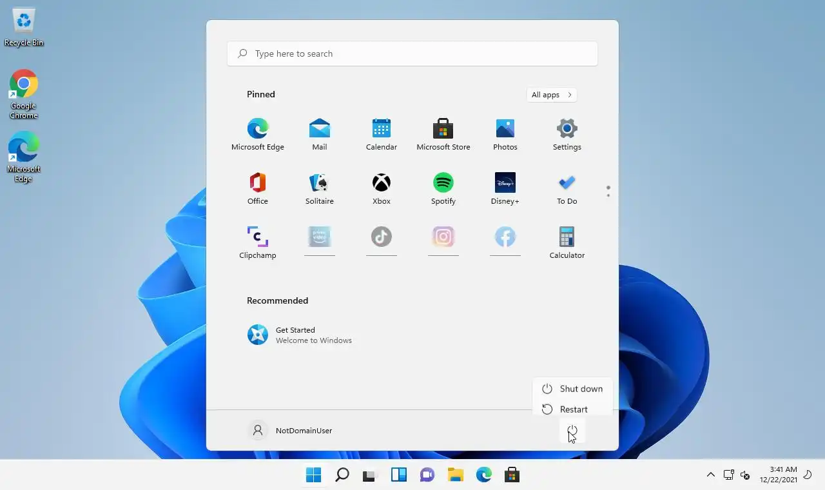Click the muted volume tray icon

[745, 475]
